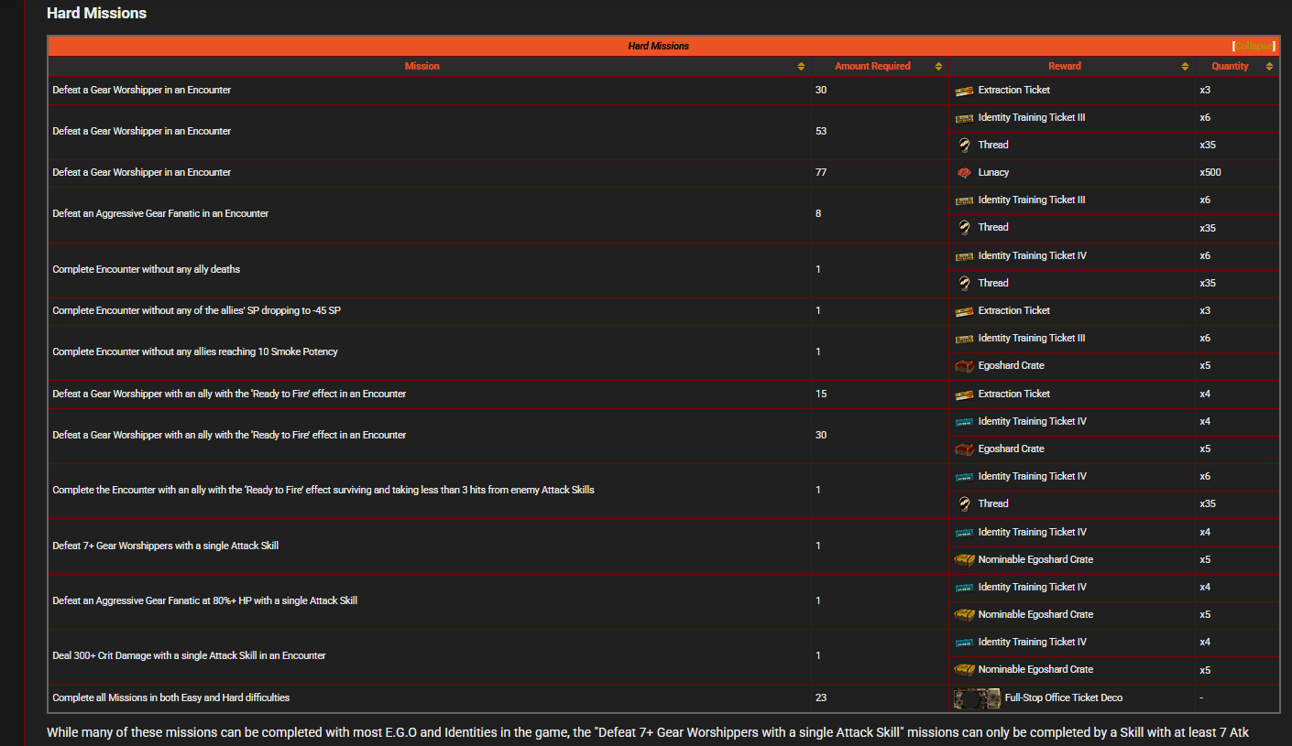This screenshot has height=746, width=1292.
Task: Click 'x3' quantity in the -45 SP row
Action: (x=1205, y=311)
